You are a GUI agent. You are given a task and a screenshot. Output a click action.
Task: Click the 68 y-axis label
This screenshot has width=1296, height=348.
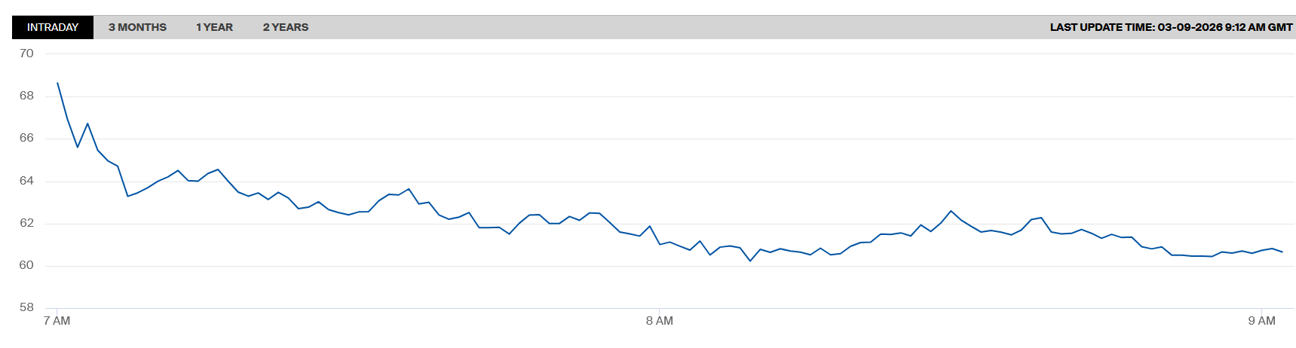26,96
